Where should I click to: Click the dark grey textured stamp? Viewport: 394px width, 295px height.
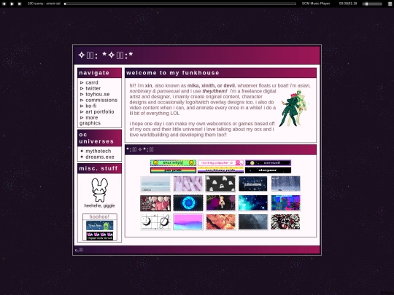(x=253, y=222)
